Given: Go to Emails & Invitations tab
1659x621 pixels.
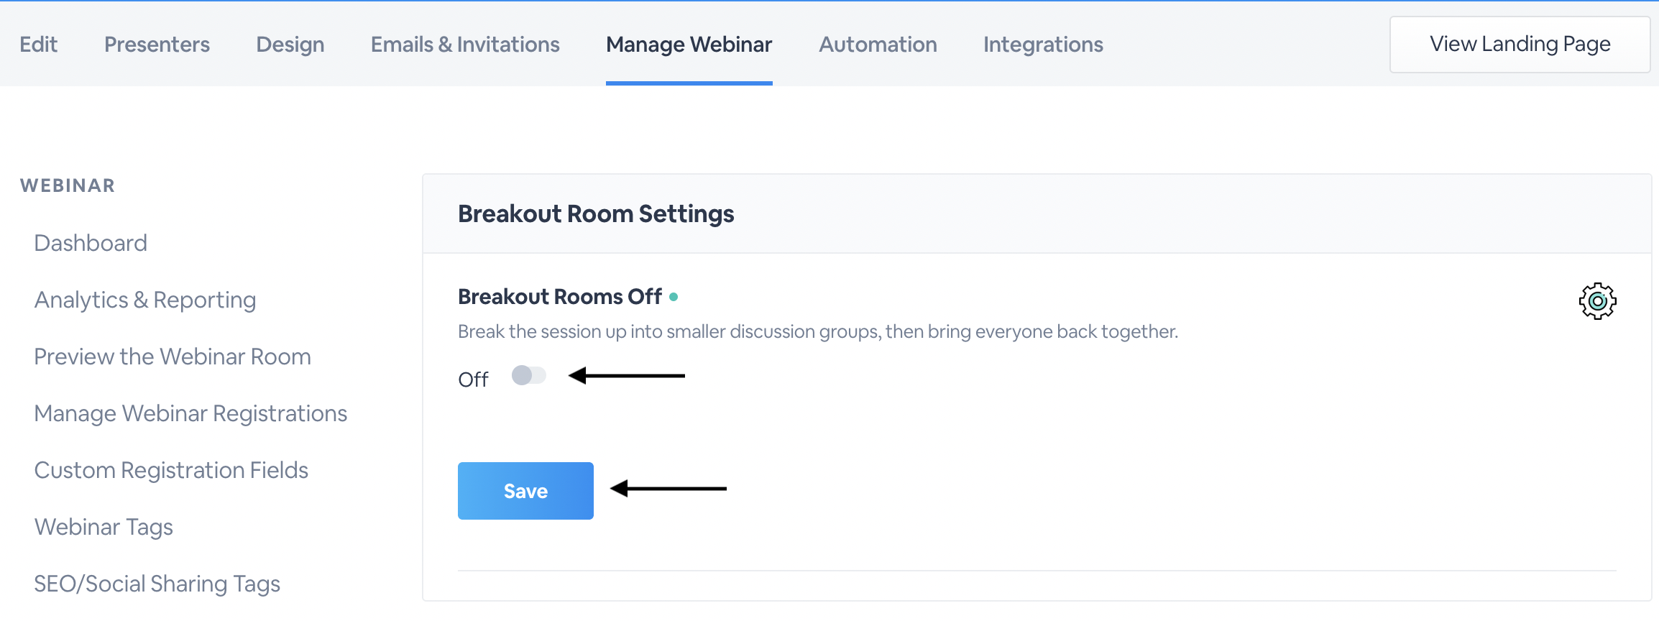Looking at the screenshot, I should 465,45.
